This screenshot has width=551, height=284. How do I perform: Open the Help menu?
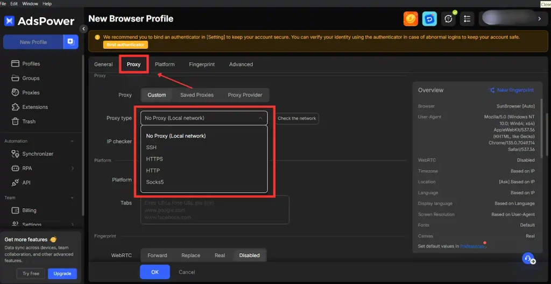tap(47, 4)
